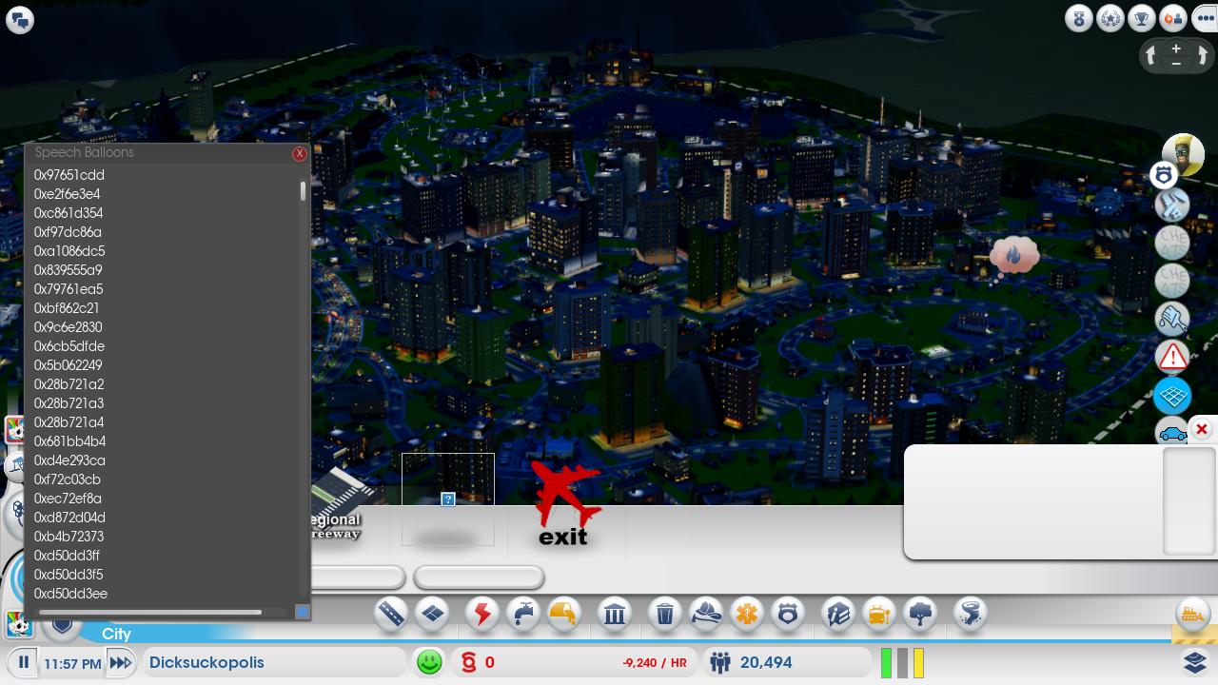Image resolution: width=1218 pixels, height=685 pixels.
Task: Click the red warning triangle alert
Action: [x=1173, y=357]
